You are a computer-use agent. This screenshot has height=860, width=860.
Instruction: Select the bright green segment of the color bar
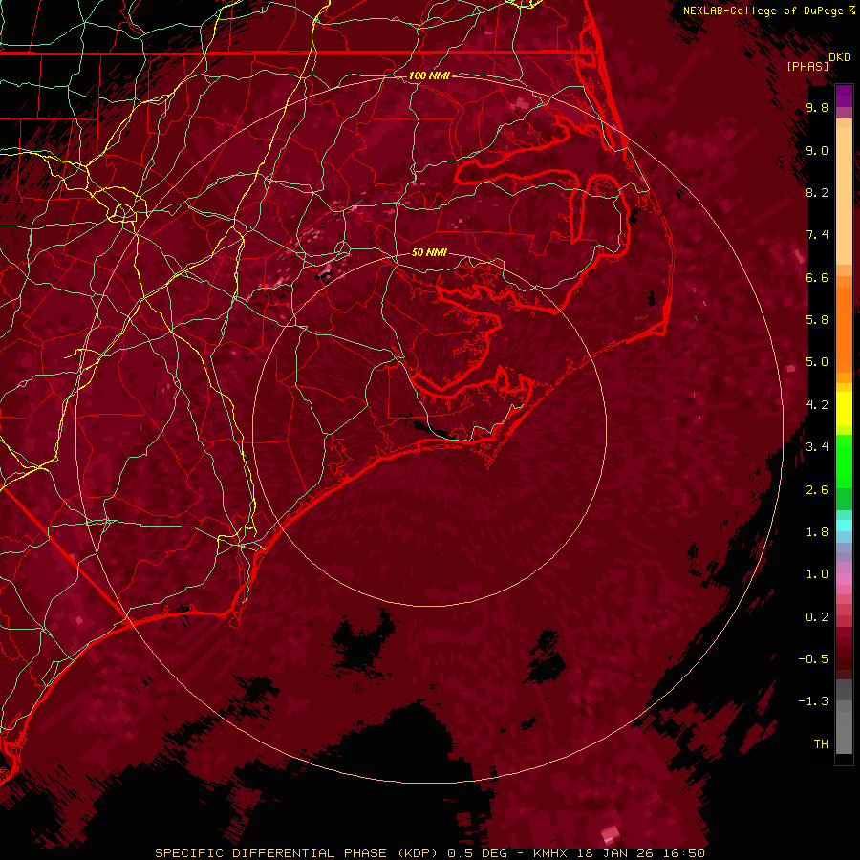pos(844,461)
